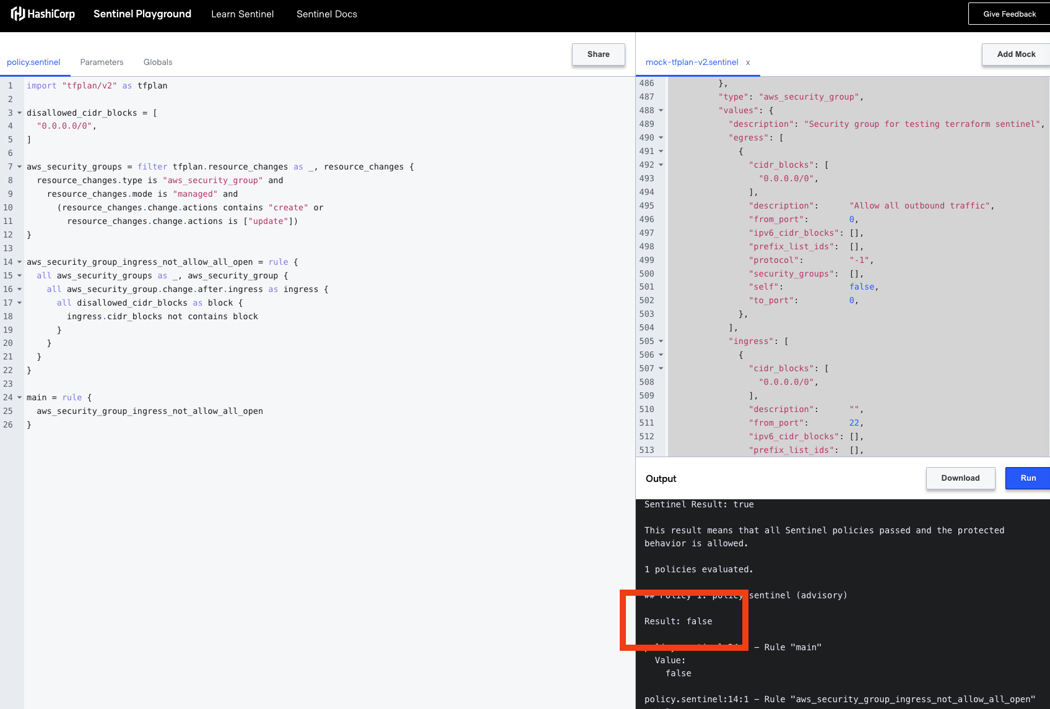Click the import statement on line 1
Screen dimensions: 1050x709
(97, 85)
